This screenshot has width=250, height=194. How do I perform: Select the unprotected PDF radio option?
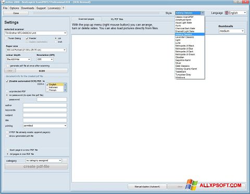click(7, 91)
